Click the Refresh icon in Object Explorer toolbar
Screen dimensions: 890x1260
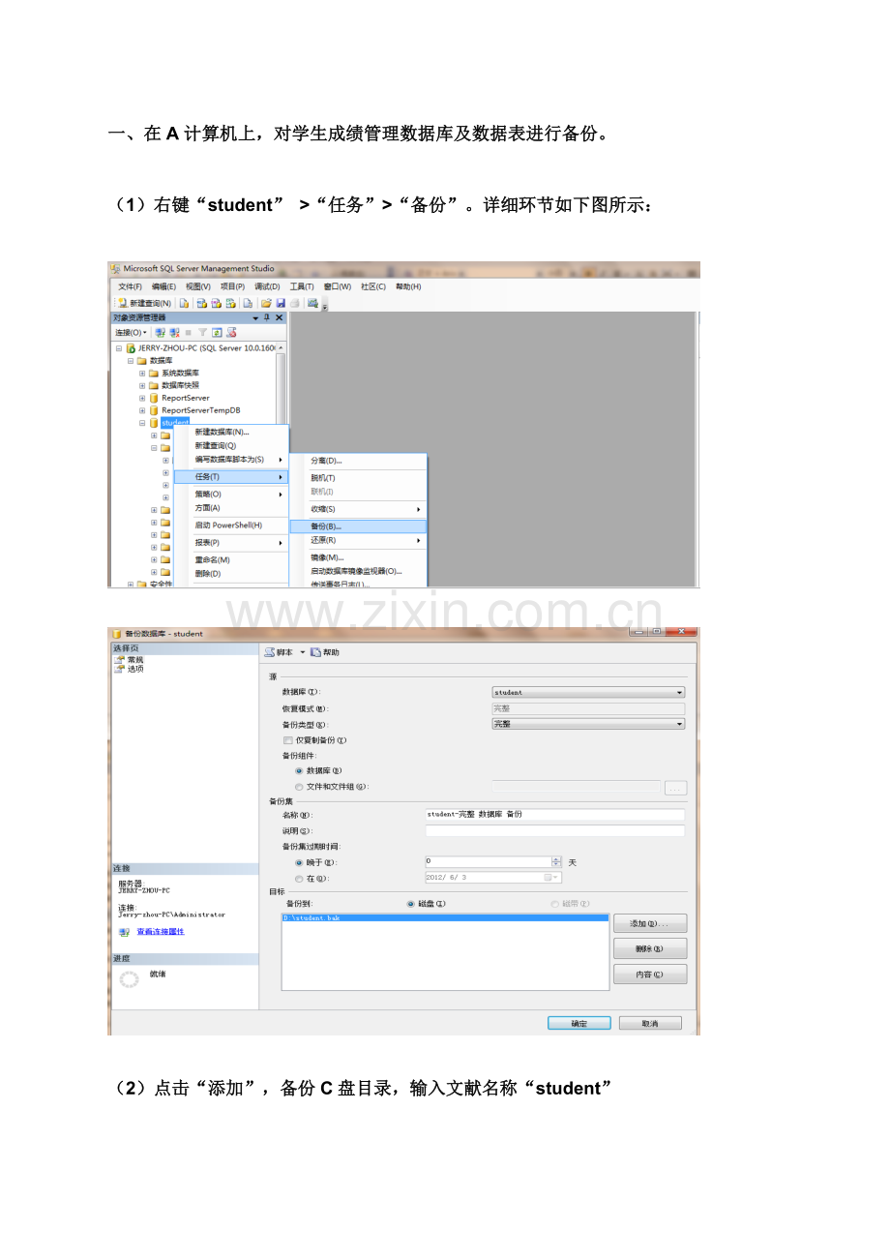click(x=217, y=332)
